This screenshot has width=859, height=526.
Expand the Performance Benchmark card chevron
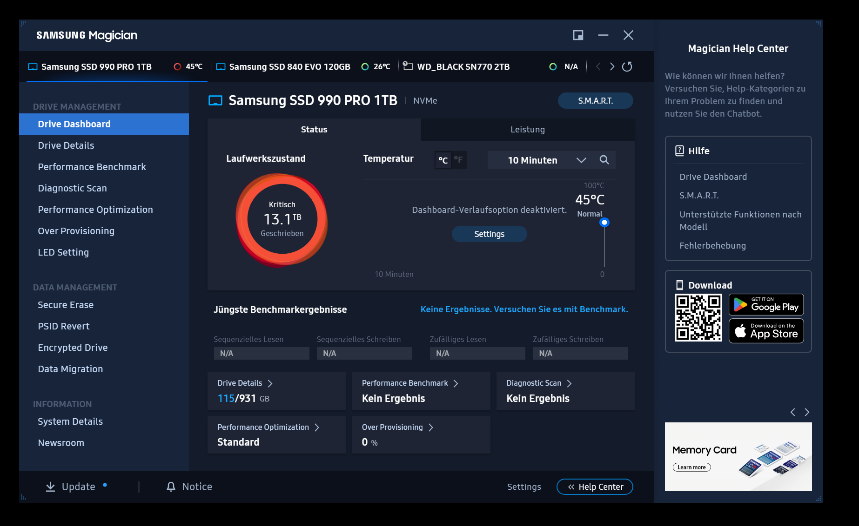point(456,383)
